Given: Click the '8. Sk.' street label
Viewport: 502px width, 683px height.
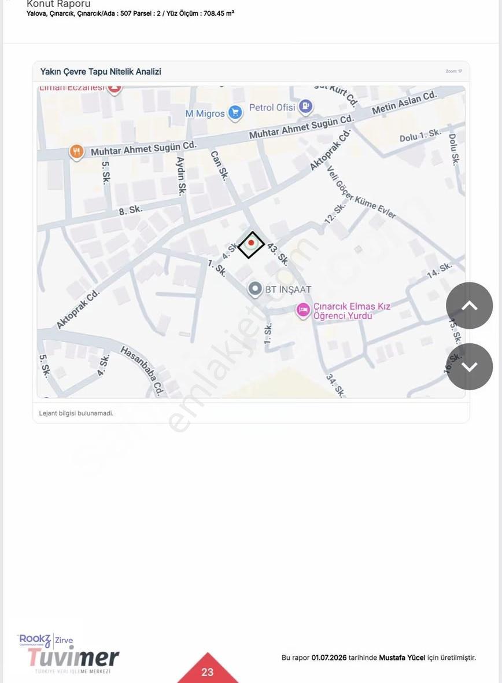Looking at the screenshot, I should pyautogui.click(x=131, y=210).
